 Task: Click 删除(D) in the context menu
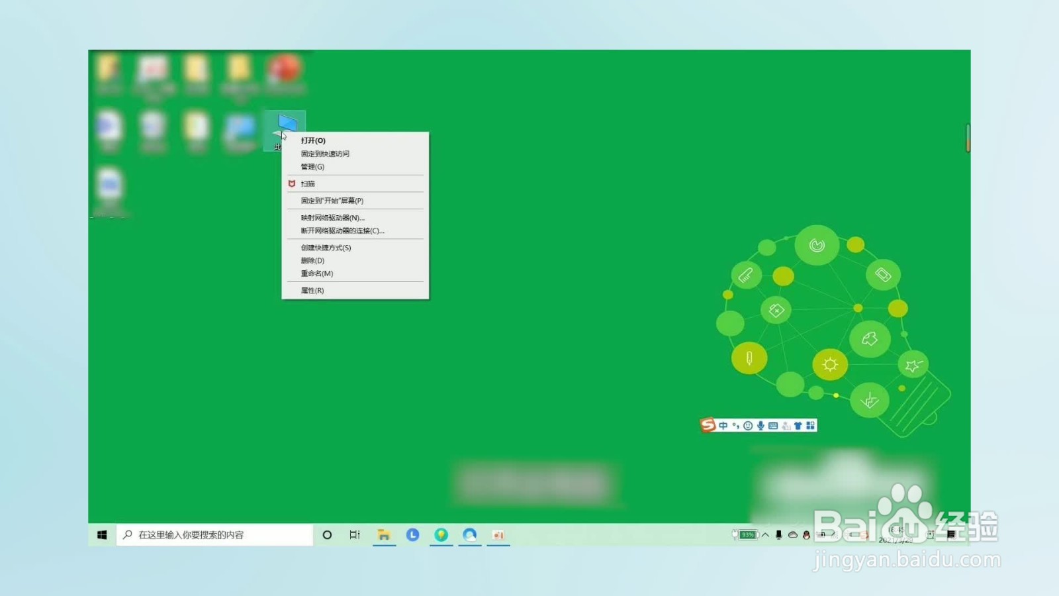pos(355,260)
